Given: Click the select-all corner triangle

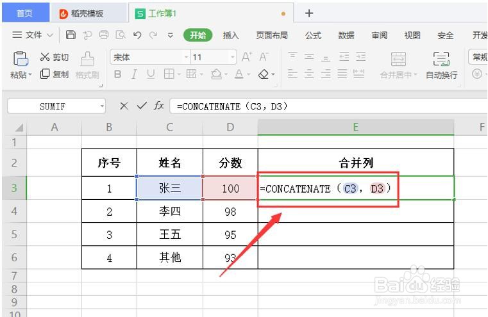Looking at the screenshot, I should 19,127.
